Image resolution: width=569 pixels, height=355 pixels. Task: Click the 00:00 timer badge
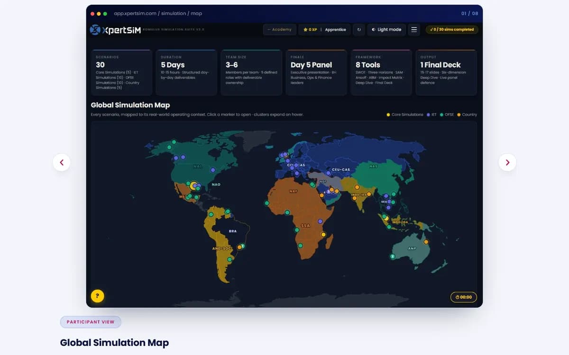pyautogui.click(x=463, y=297)
